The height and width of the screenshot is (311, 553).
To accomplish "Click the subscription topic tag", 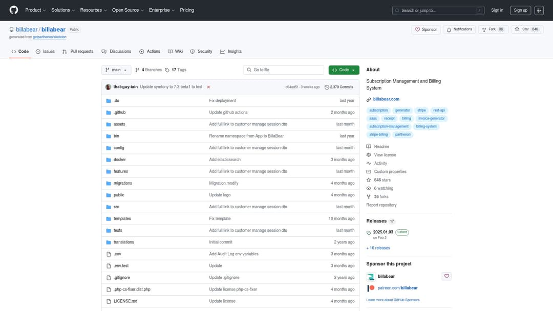I will 378,110.
